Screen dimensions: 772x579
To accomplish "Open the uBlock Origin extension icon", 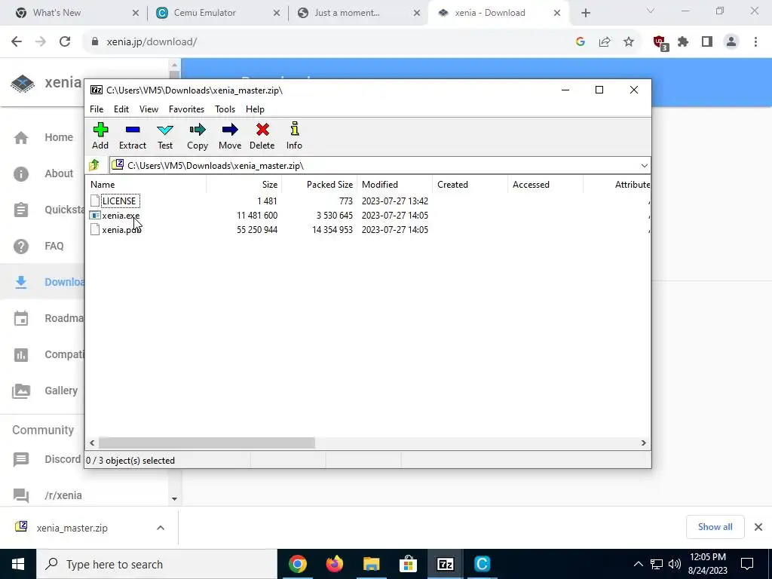I will coord(660,43).
